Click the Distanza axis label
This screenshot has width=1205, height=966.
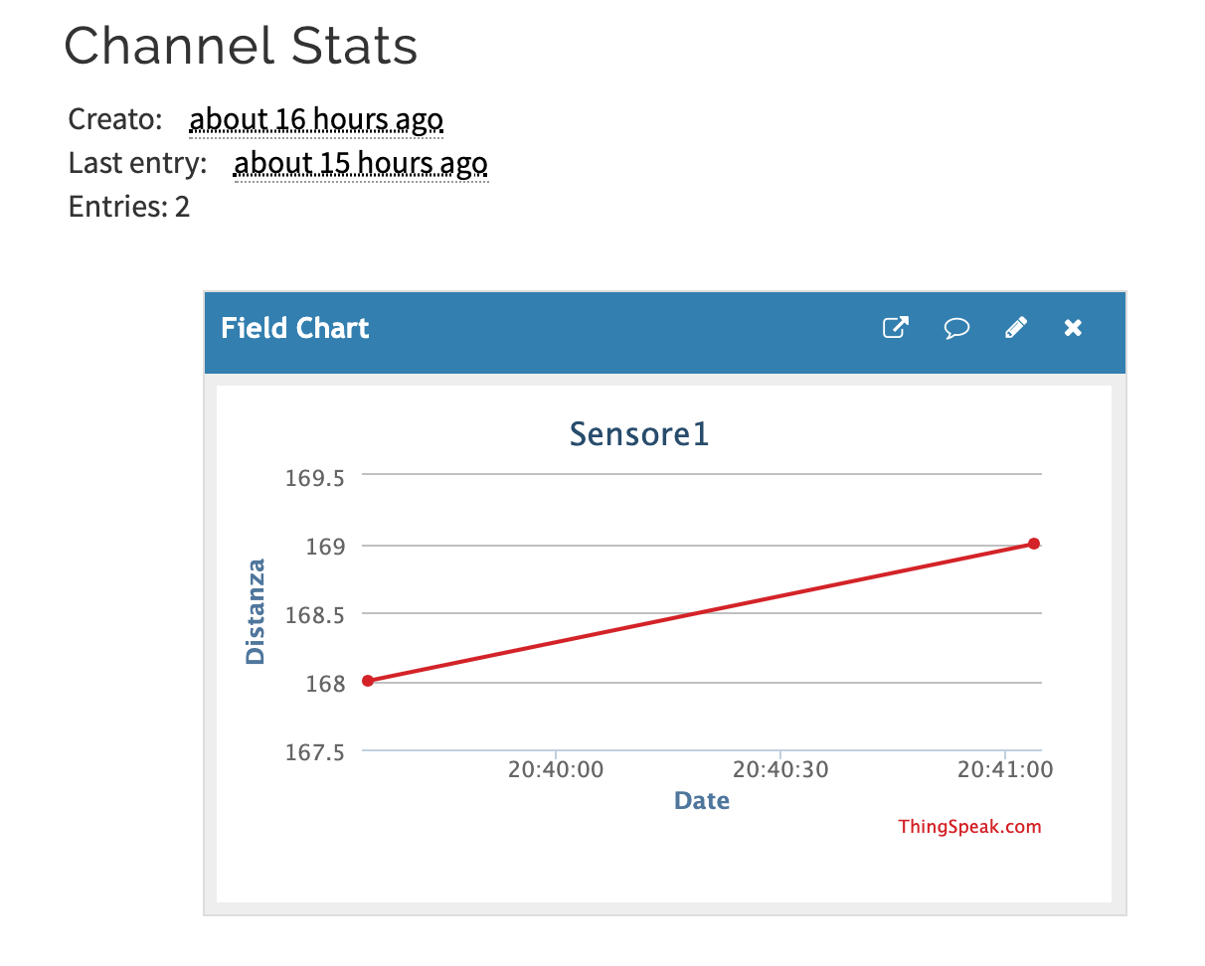pos(256,611)
